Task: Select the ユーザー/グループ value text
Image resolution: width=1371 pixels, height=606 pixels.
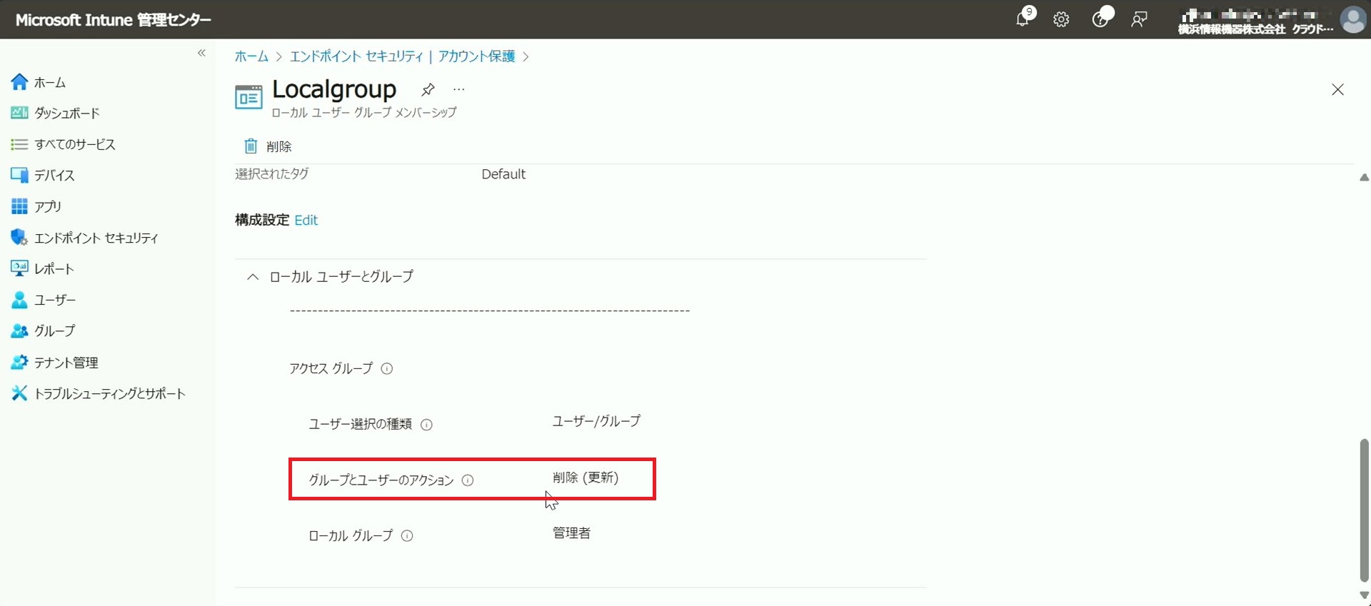Action: coord(596,421)
